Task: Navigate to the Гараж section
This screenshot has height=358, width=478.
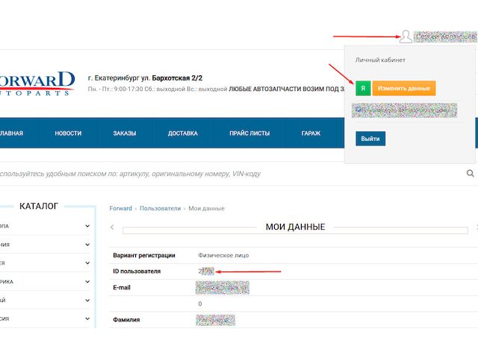Action: pyautogui.click(x=311, y=134)
